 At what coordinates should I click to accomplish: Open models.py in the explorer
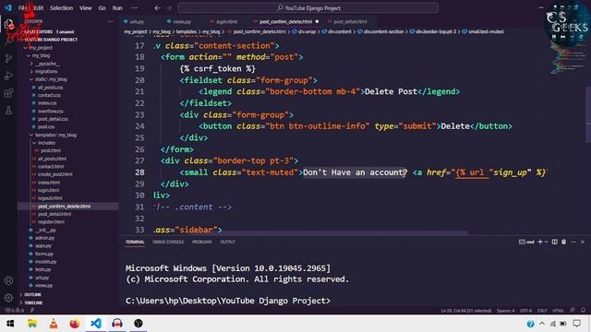[x=45, y=262]
